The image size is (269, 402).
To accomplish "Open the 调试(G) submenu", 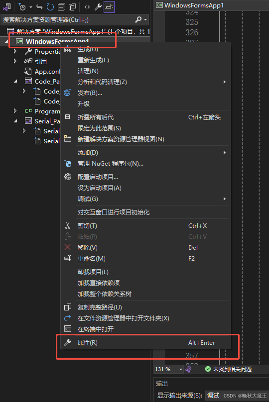I will (145, 199).
